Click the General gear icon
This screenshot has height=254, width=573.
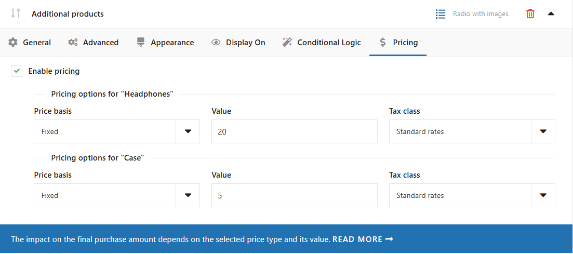pos(13,43)
